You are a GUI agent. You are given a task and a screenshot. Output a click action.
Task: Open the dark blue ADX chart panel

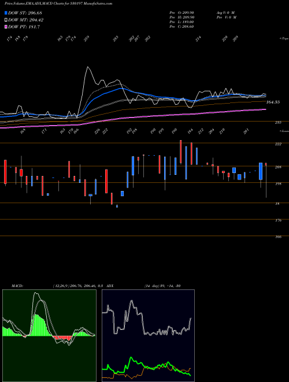pyautogui.click(x=148, y=336)
